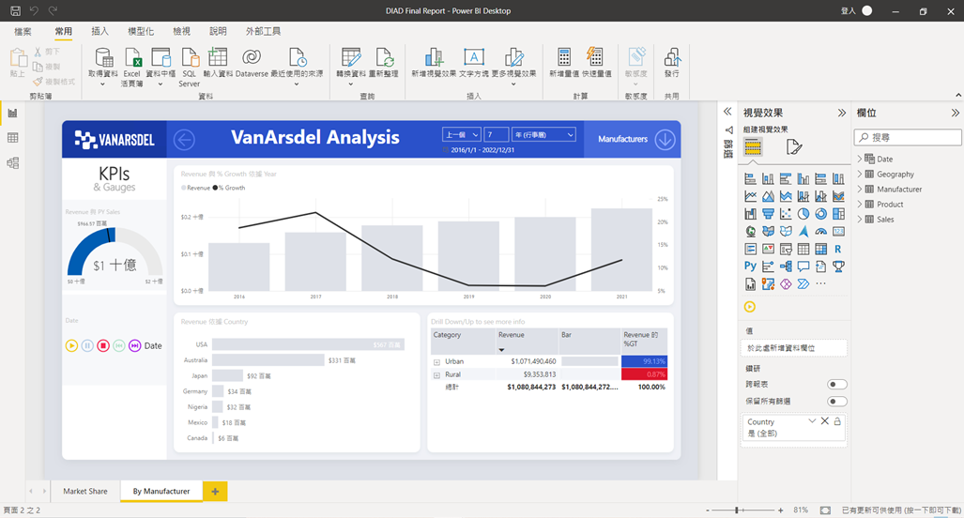This screenshot has height=518, width=964.
Task: Click the Excel workbook button
Action: [x=132, y=67]
